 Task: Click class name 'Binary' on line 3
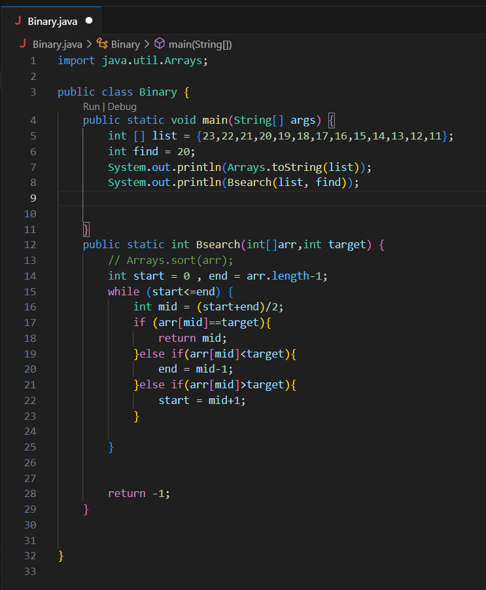(158, 92)
